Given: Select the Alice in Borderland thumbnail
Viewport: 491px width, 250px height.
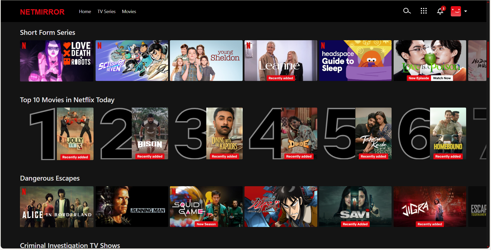Looking at the screenshot, I should [57, 206].
